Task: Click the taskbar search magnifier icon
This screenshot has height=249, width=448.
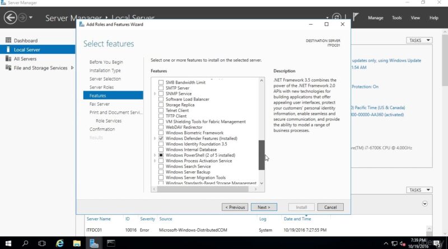Action: point(25,243)
